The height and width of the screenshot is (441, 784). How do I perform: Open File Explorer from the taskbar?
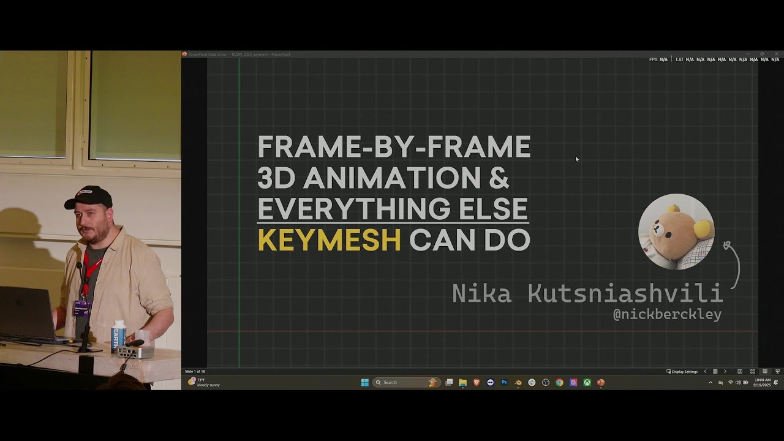point(462,382)
